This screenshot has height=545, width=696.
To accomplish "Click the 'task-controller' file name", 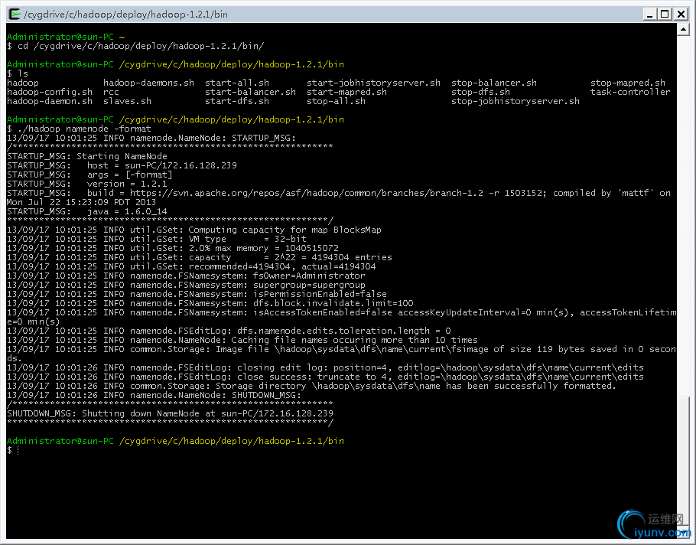I will click(630, 92).
